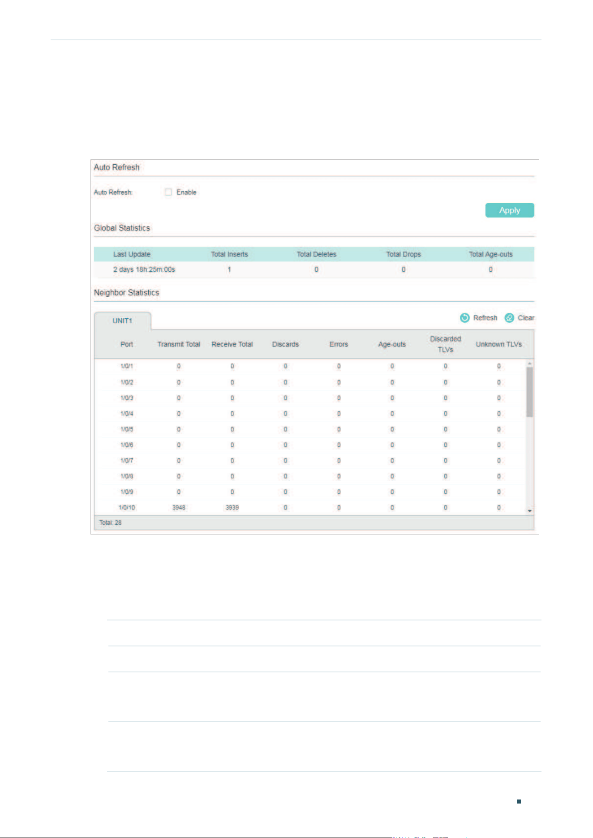The width and height of the screenshot is (593, 838).
Task: Click the Discarded TLVs column header
Action: 445,344
